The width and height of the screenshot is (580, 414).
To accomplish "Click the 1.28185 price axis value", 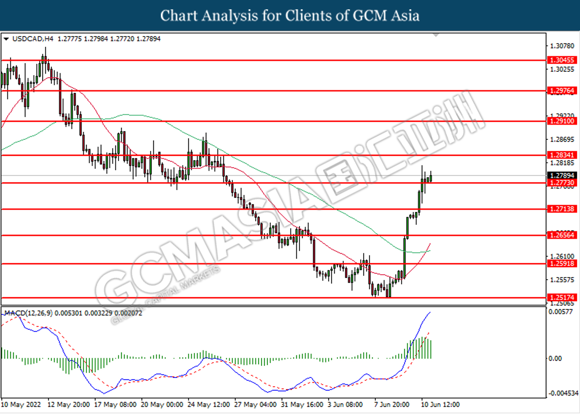I will [x=562, y=163].
